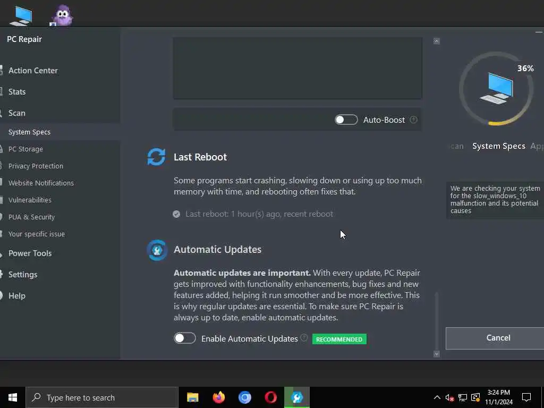Turn on the Auto-Boost switch

click(x=346, y=120)
